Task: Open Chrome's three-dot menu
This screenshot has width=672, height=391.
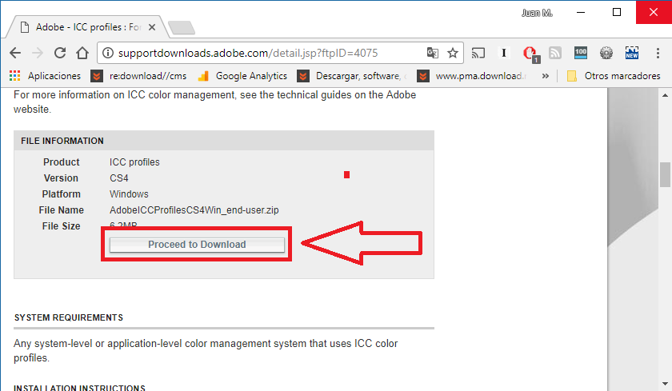Action: coord(658,53)
